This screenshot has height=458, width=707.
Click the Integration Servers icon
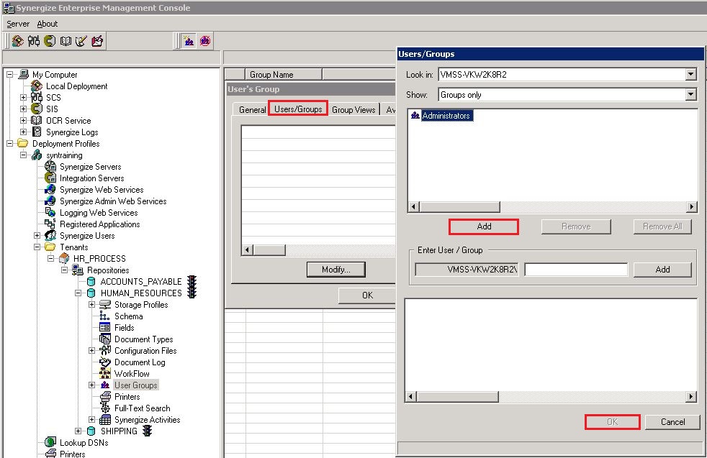pyautogui.click(x=50, y=178)
